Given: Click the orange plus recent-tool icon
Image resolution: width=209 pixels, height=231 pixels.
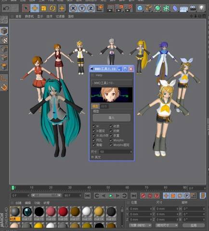Looking at the screenshot, I should coord(62,8).
